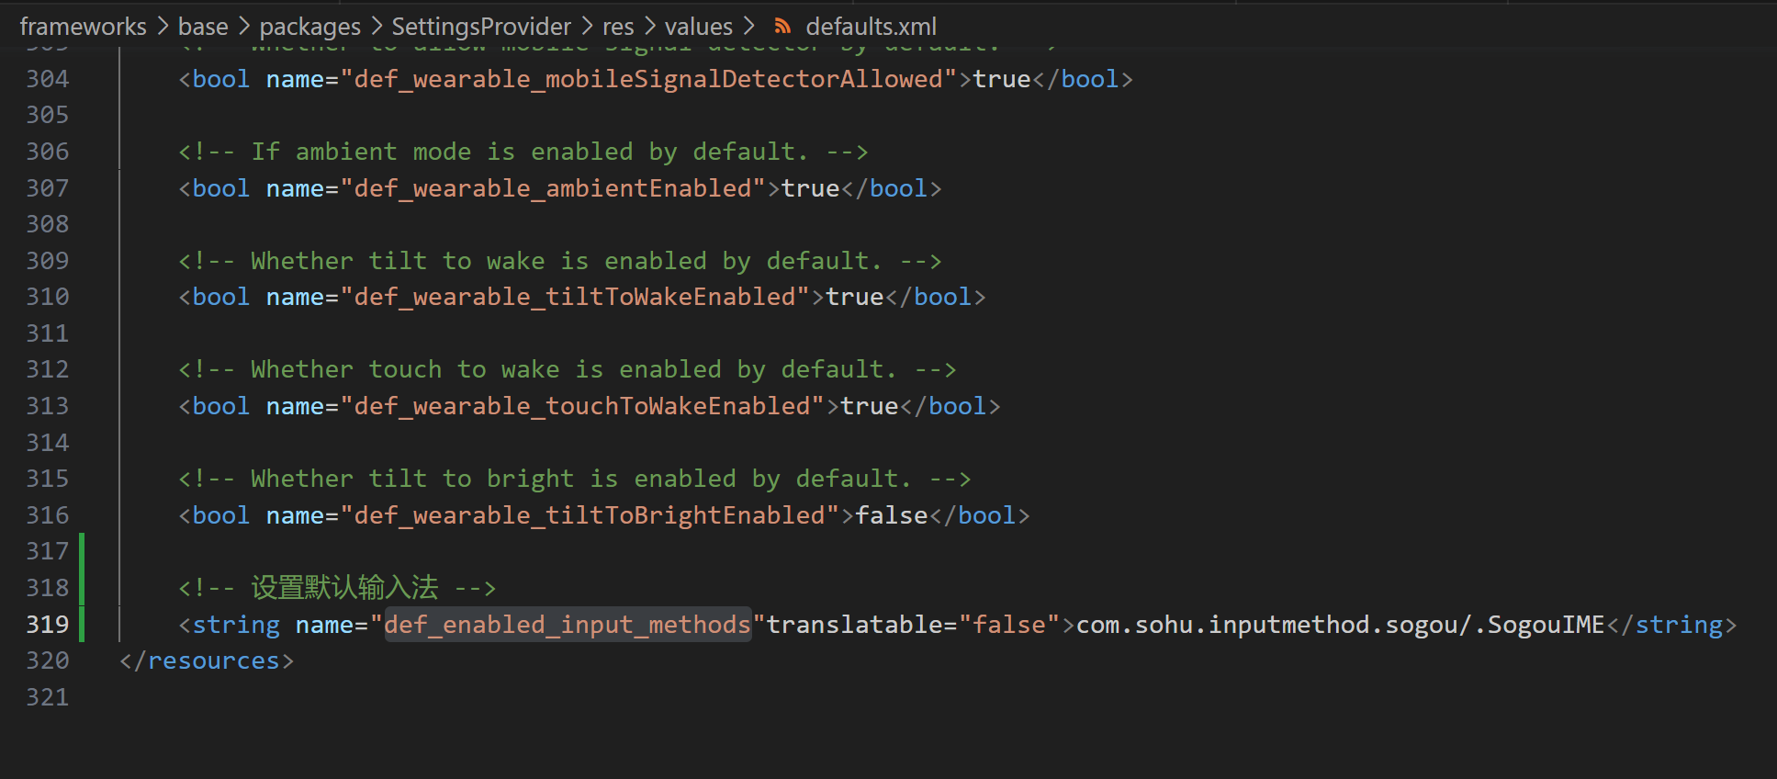Click highlighted 'def_enabled_input_methods' text
1777x779 pixels.
(x=568, y=625)
